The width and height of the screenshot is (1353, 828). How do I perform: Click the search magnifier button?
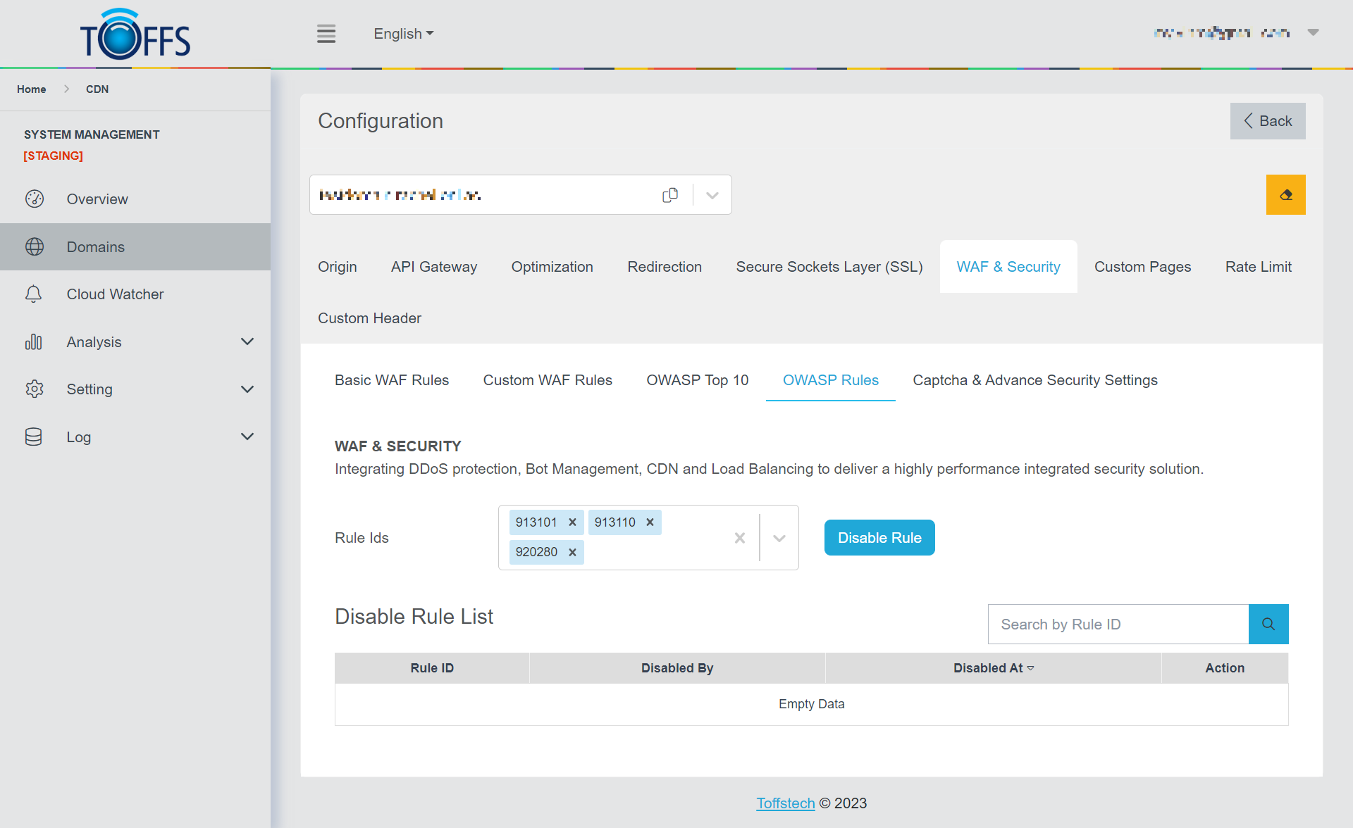point(1268,624)
